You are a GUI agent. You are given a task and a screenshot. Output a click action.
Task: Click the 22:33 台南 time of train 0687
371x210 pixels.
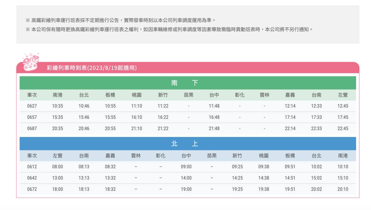pyautogui.click(x=316, y=128)
